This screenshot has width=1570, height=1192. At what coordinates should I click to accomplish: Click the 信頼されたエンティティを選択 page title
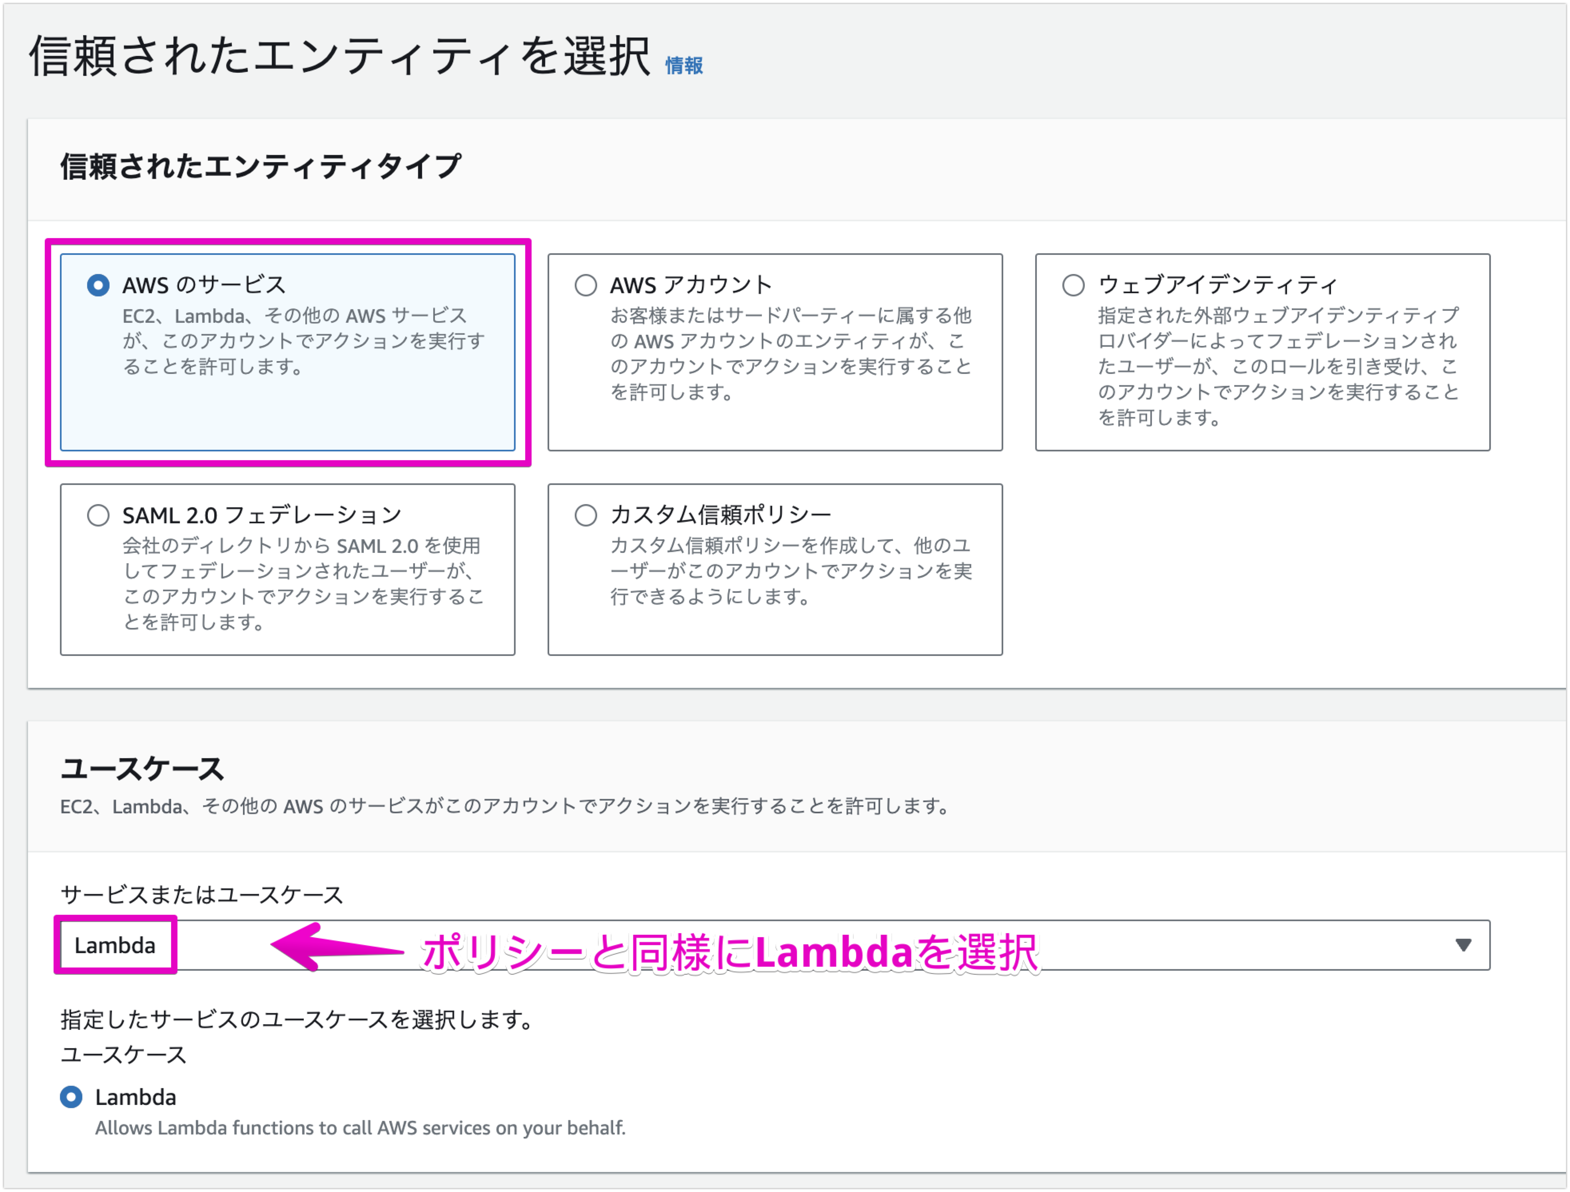[339, 57]
